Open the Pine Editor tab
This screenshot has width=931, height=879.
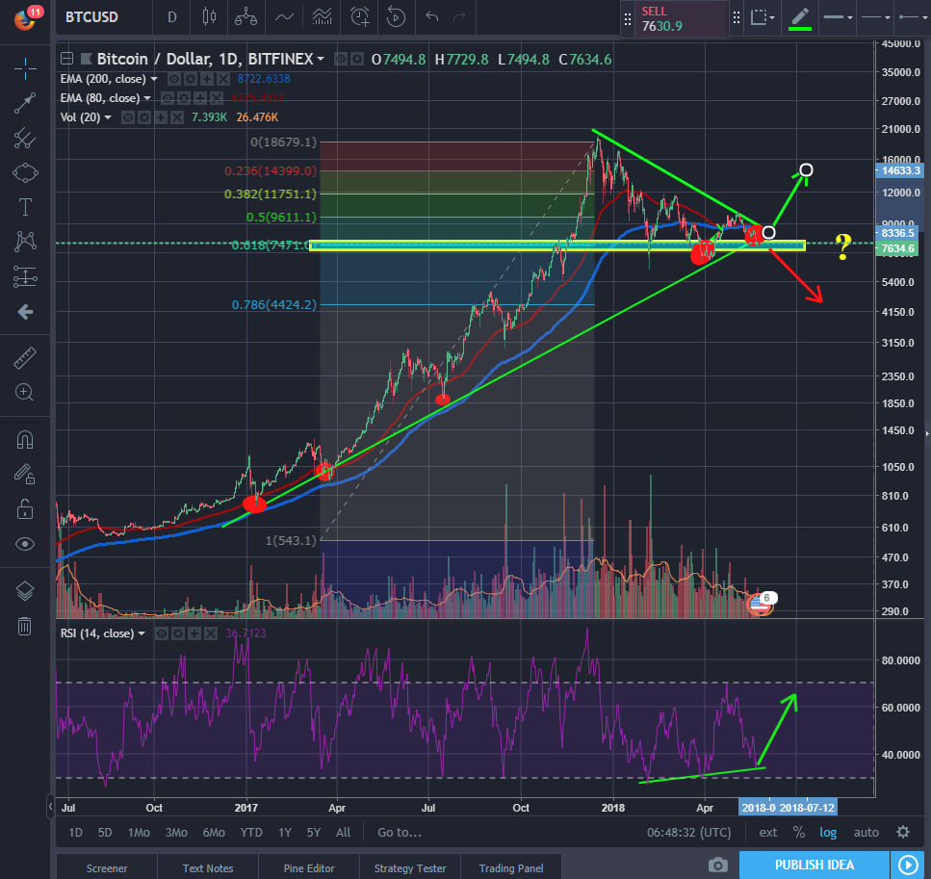pyautogui.click(x=309, y=867)
